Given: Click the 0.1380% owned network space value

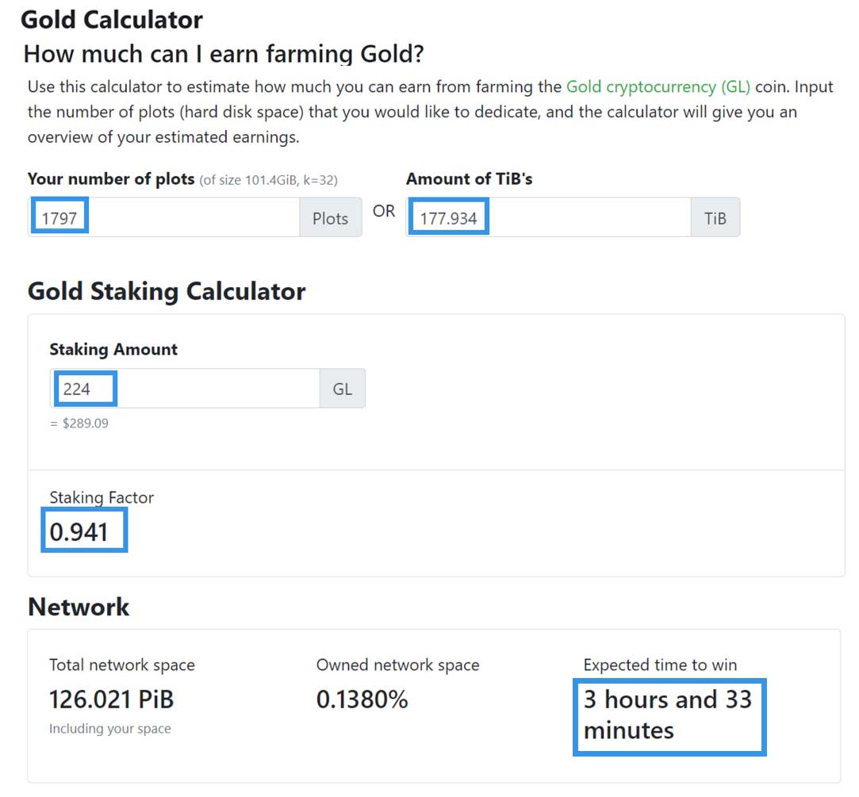Looking at the screenshot, I should tap(362, 699).
